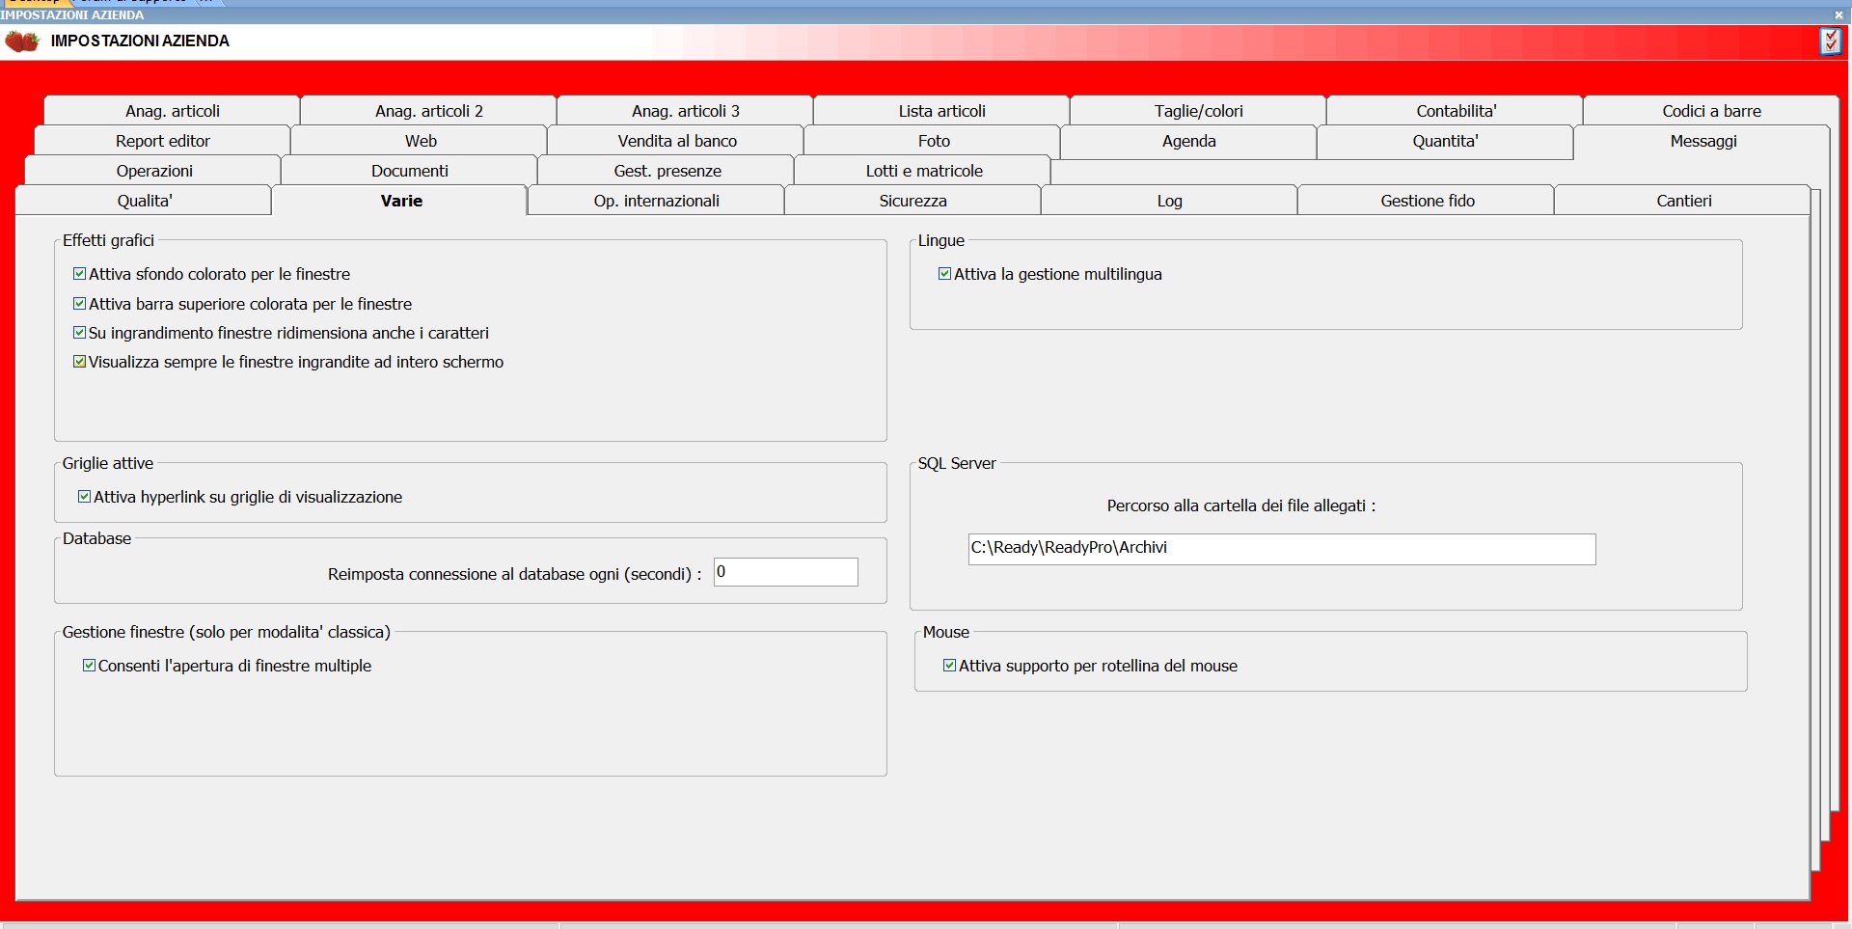1852x929 pixels.
Task: Click the strawberry app icon beside Impostazioni Azienda
Action: tap(22, 41)
